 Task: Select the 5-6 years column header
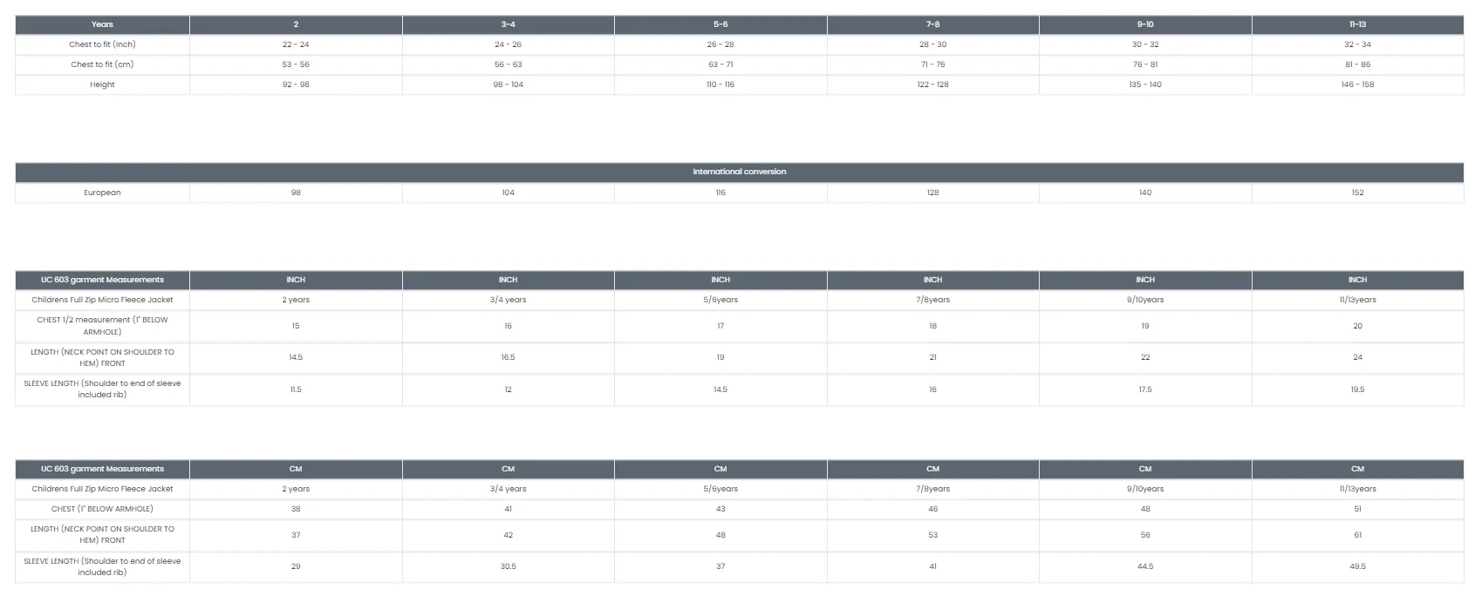(720, 24)
